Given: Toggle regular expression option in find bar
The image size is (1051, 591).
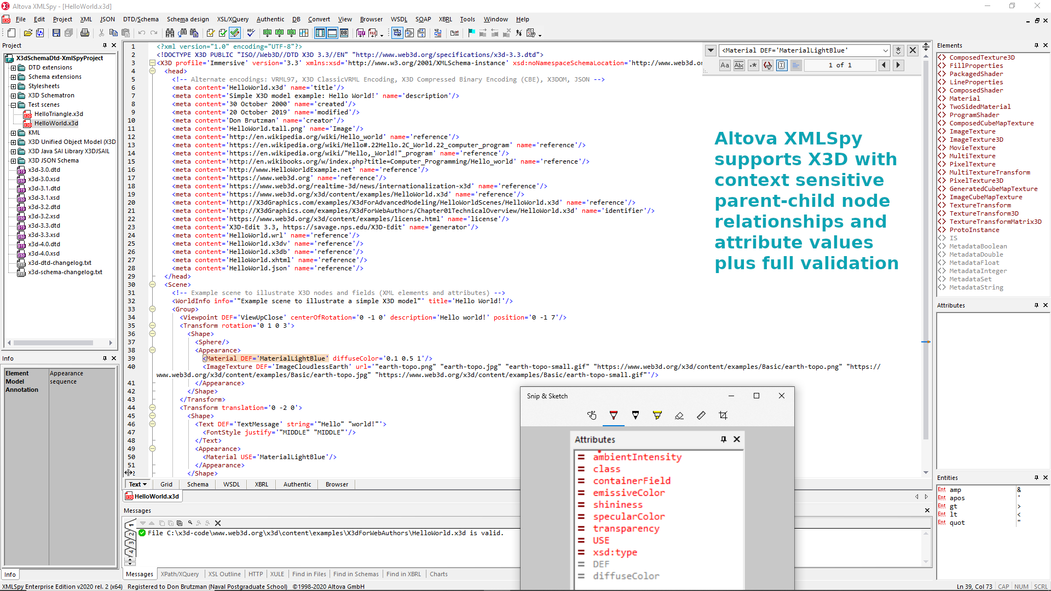Looking at the screenshot, I should click(753, 65).
